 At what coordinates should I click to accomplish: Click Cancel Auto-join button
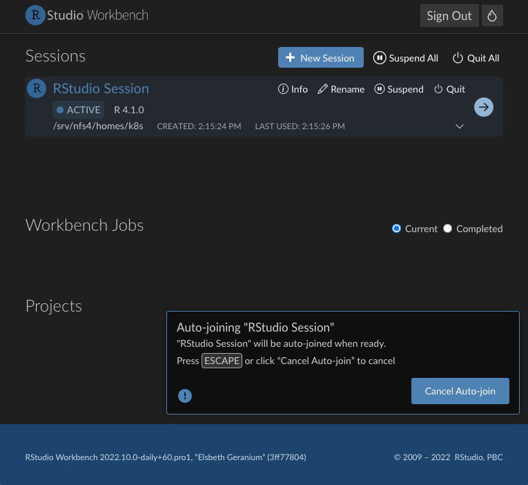point(460,391)
